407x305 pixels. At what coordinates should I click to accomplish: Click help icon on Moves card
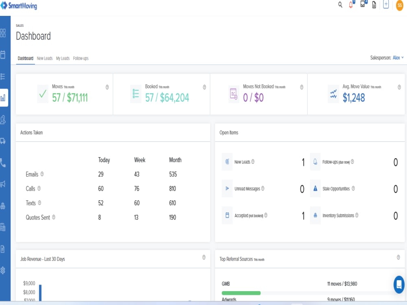[x=107, y=87]
